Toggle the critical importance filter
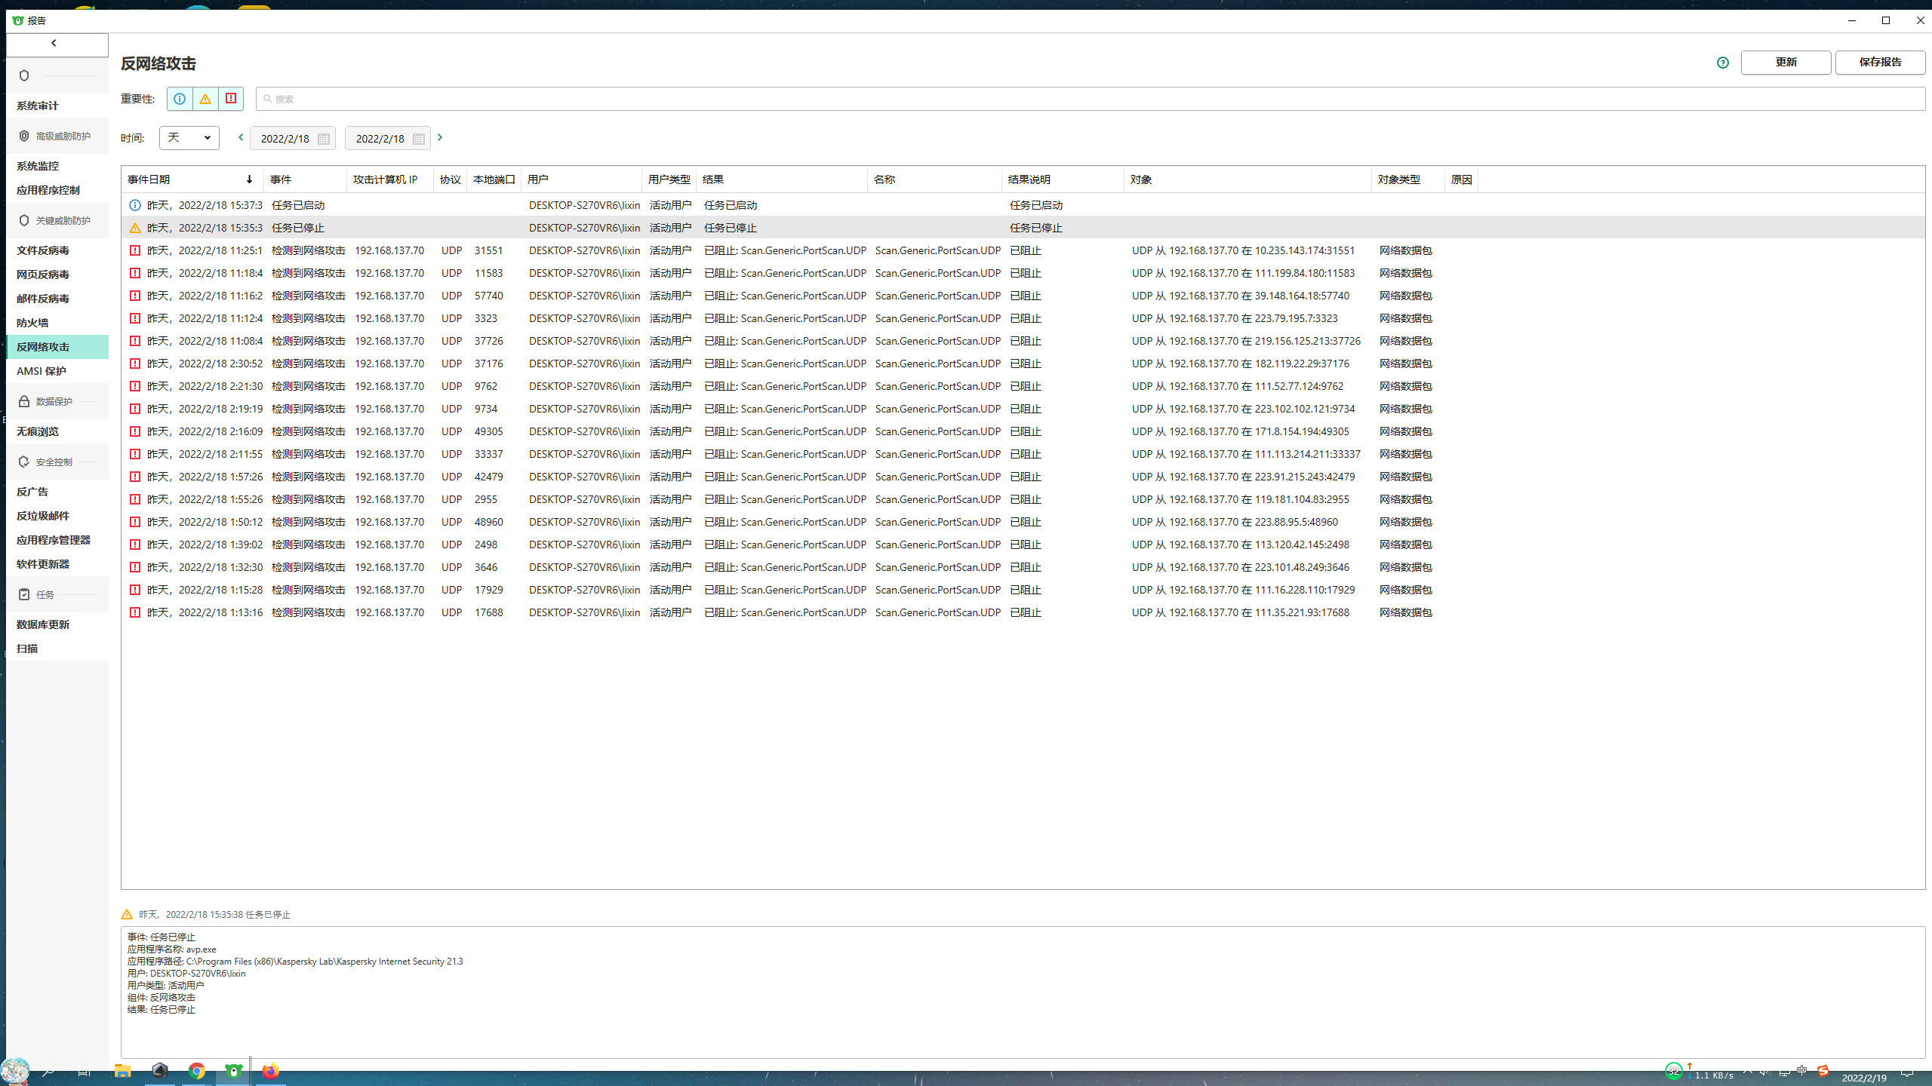The height and width of the screenshot is (1086, 1932). [231, 99]
